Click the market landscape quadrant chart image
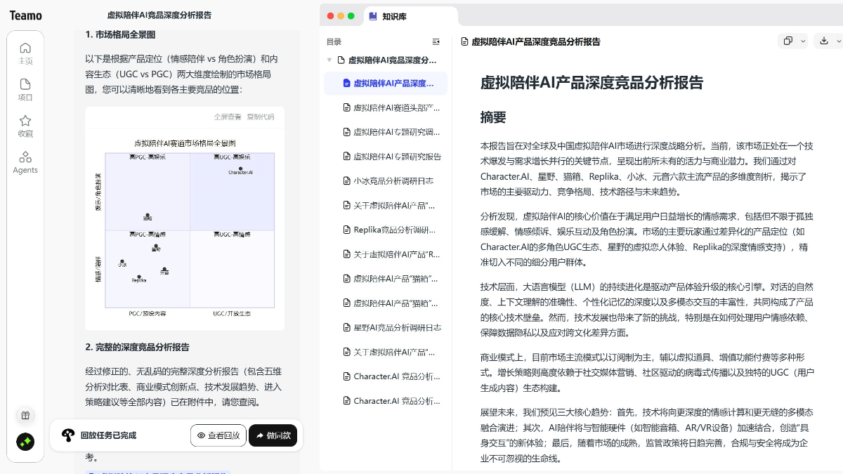The height and width of the screenshot is (474, 843). [x=185, y=228]
